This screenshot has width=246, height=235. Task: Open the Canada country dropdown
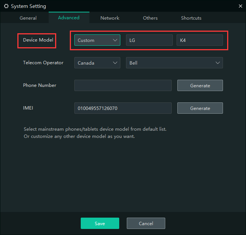pyautogui.click(x=97, y=63)
